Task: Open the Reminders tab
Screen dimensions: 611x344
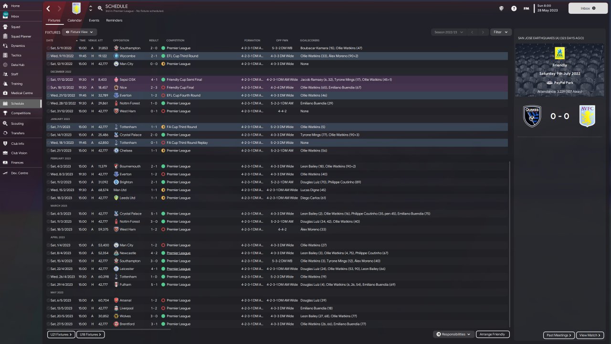Action: [x=114, y=21]
